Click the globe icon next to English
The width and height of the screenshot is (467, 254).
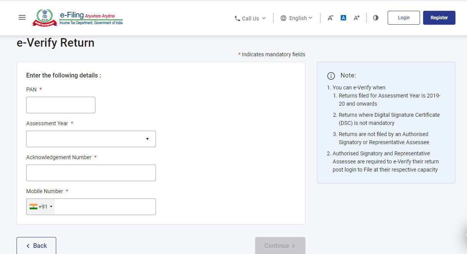pos(283,18)
